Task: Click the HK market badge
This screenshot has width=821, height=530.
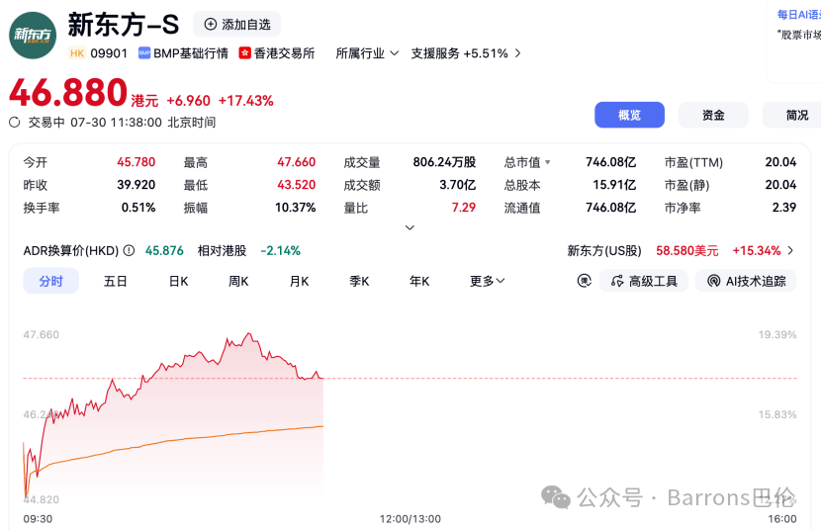Action: tap(77, 53)
